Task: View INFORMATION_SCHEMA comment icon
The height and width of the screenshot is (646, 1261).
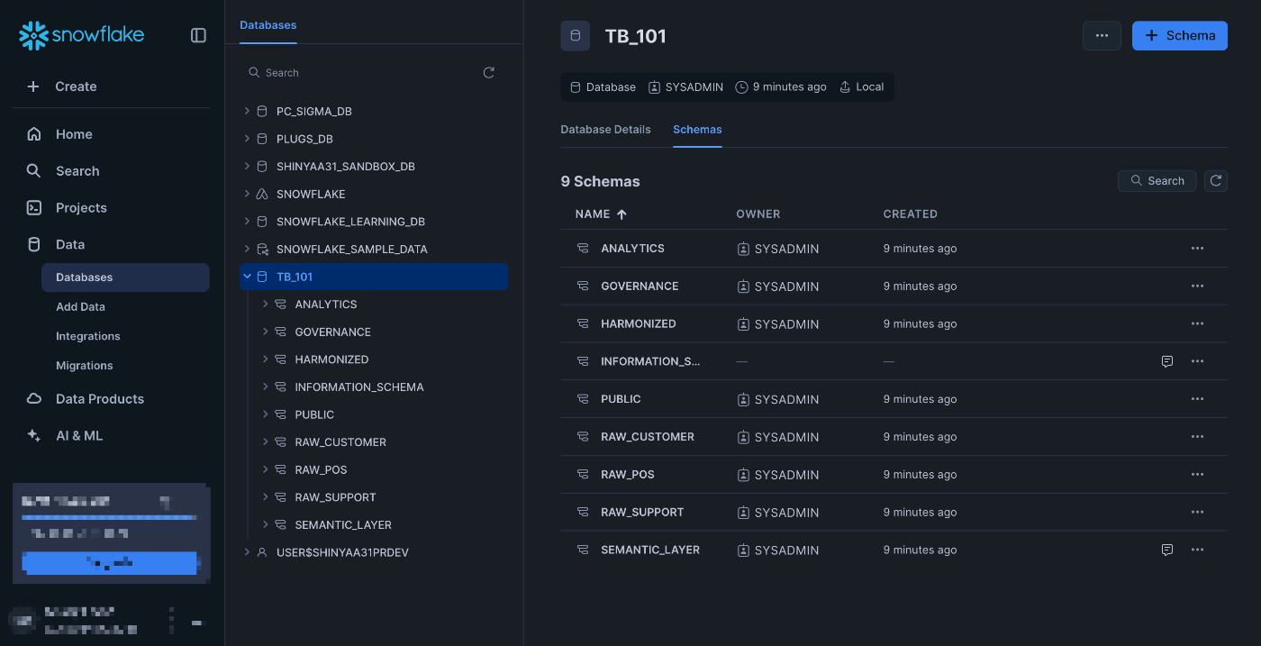Action: tap(1167, 361)
